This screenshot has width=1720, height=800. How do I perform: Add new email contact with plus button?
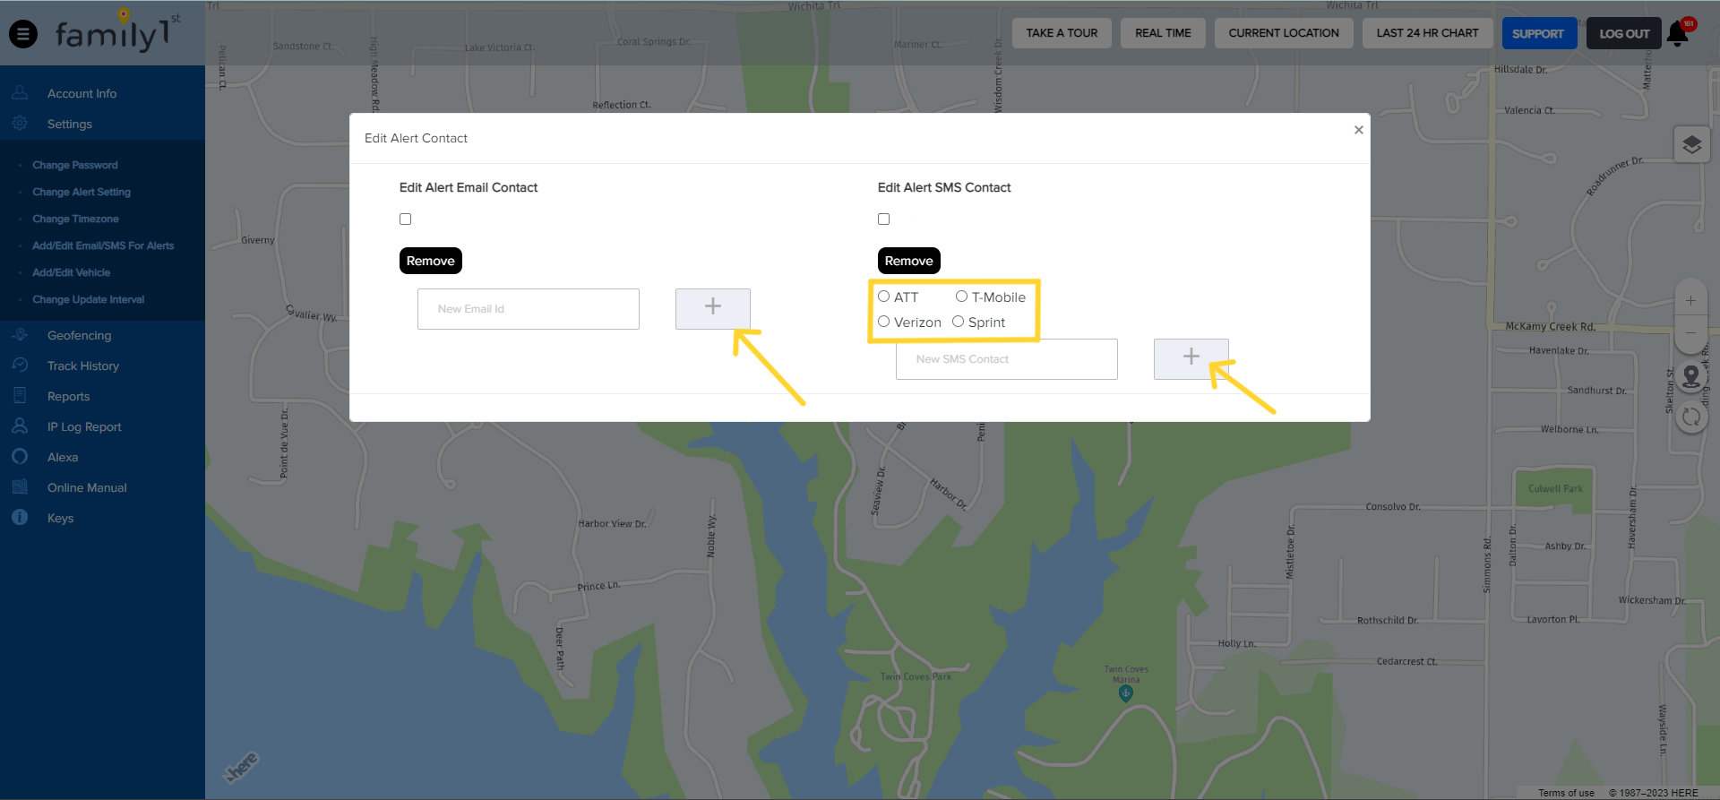pyautogui.click(x=712, y=308)
